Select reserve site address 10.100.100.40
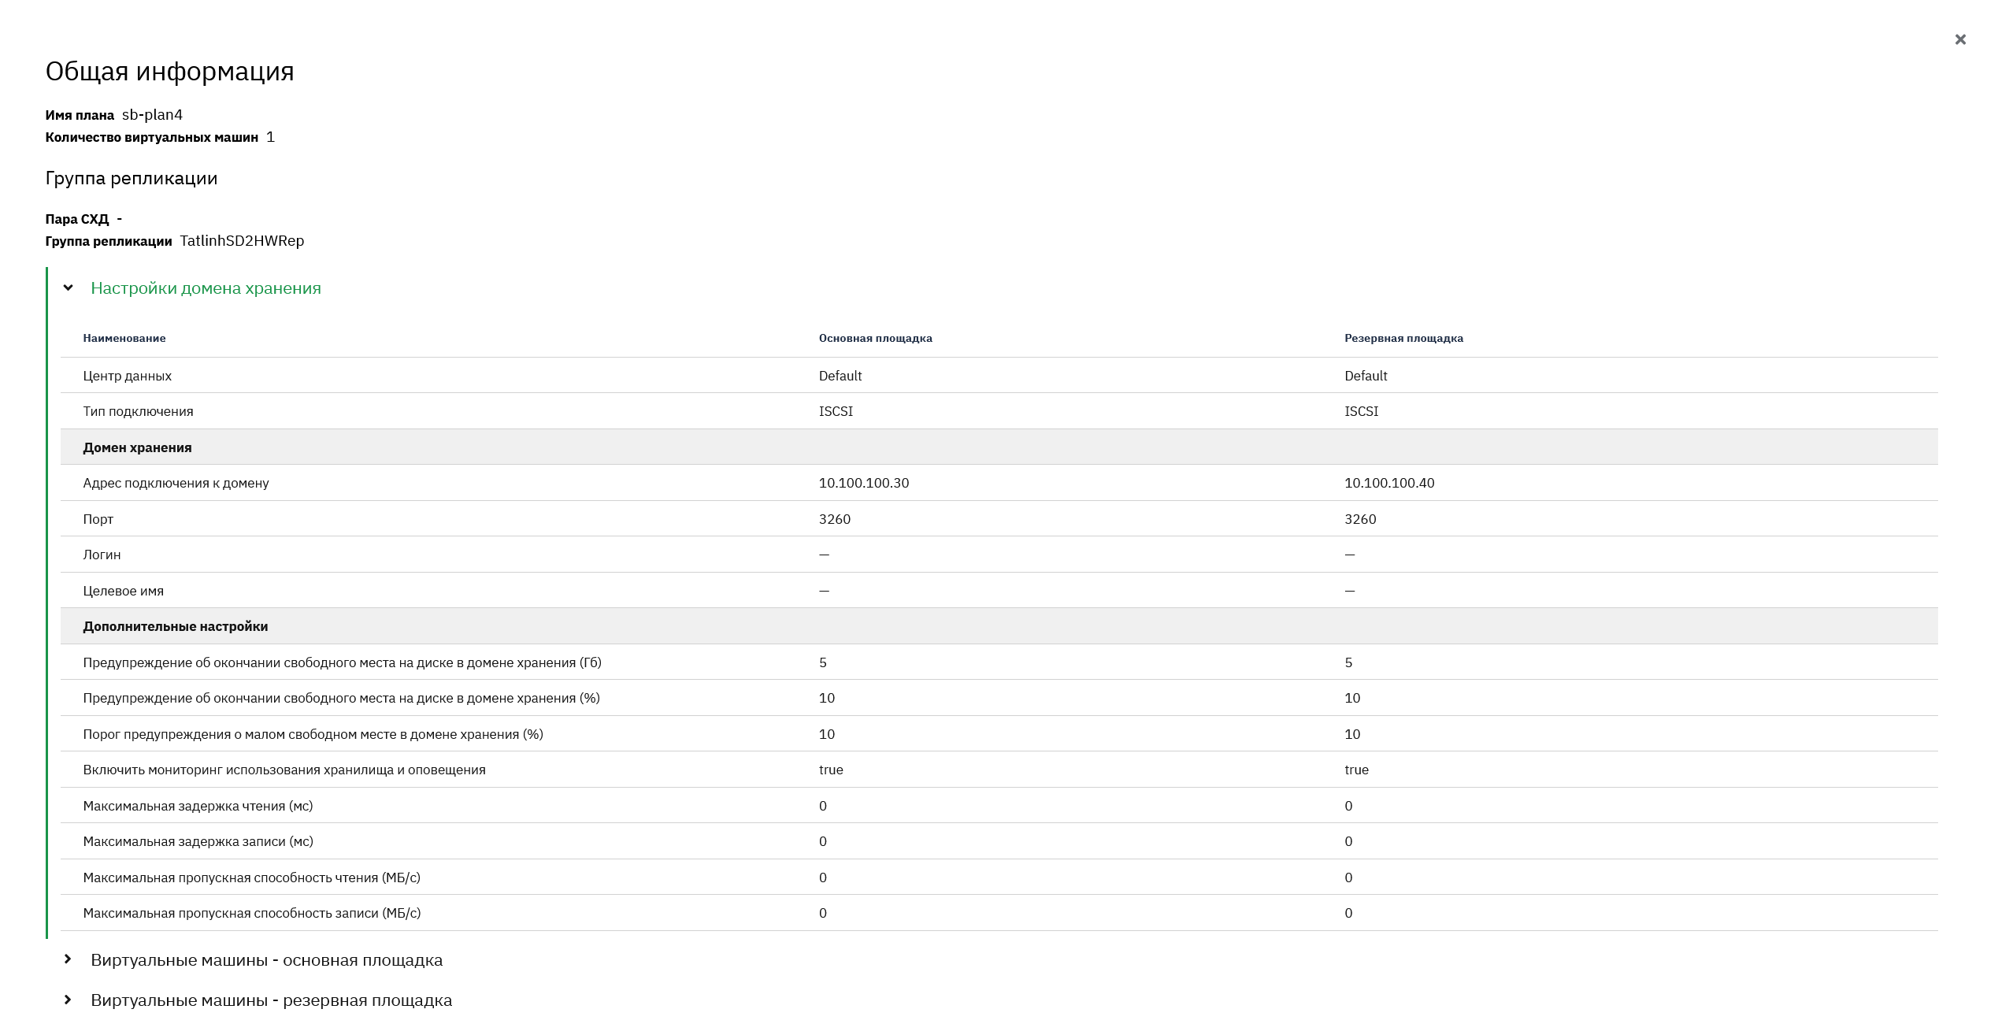This screenshot has width=1998, height=1024. tap(1389, 483)
